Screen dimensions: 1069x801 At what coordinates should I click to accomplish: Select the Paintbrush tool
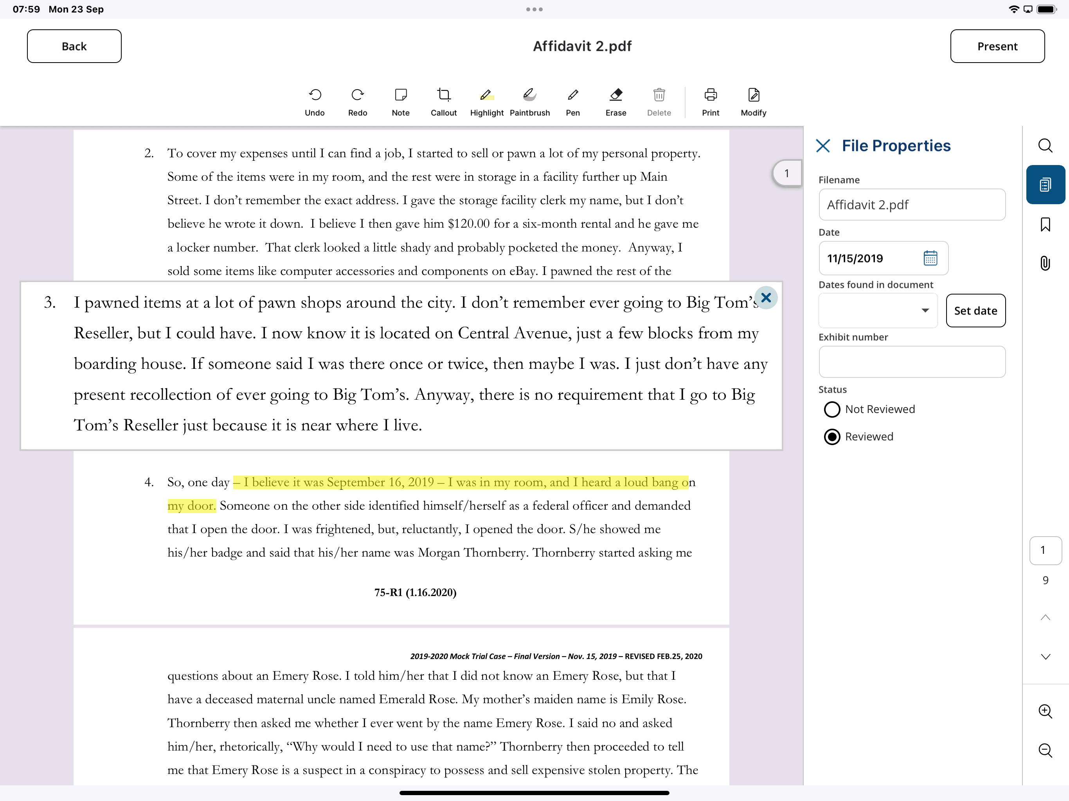point(530,102)
